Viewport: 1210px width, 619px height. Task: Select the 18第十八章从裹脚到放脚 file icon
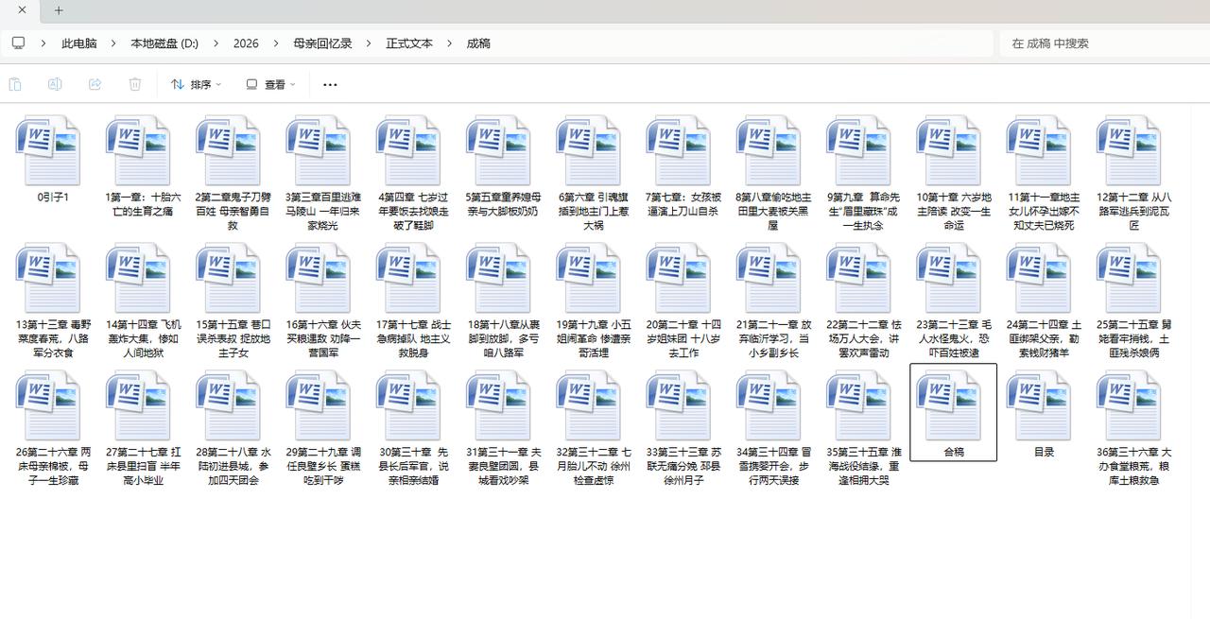(499, 278)
